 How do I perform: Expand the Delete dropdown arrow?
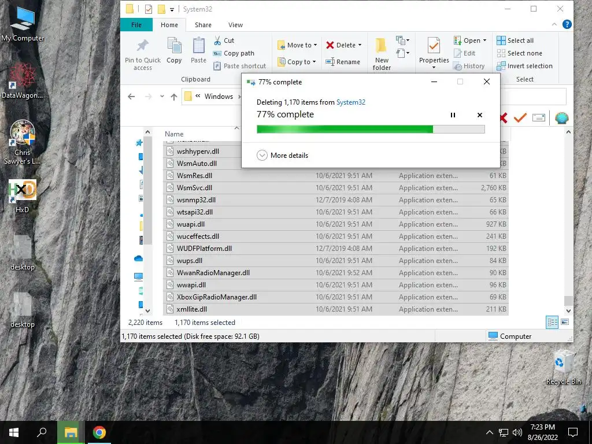tap(360, 45)
